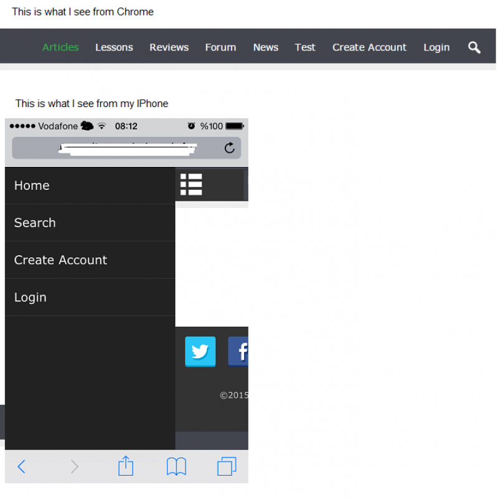
Task: Select Reviews in the top navigation
Action: pyautogui.click(x=169, y=47)
